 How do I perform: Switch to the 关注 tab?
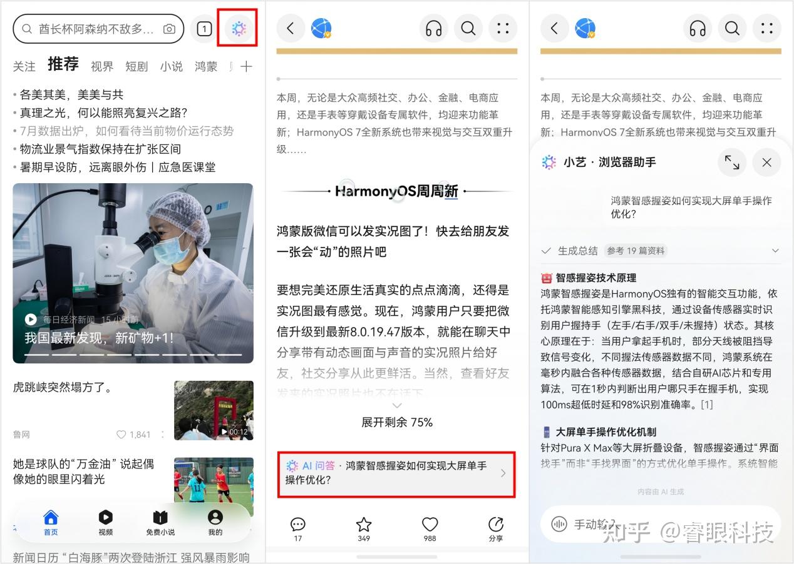24,66
